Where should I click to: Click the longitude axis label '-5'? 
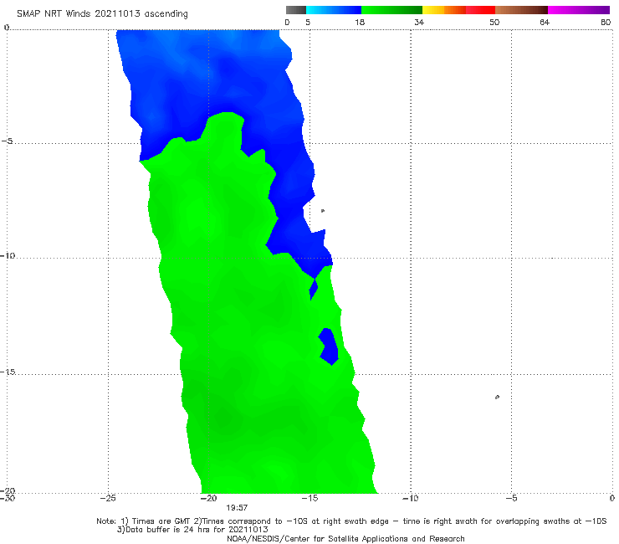[x=511, y=498]
